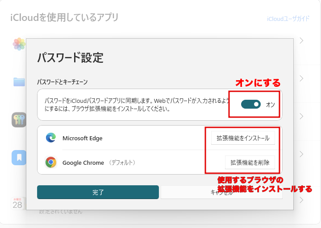Click the Microsoft Edge text label
The height and width of the screenshot is (228, 321).
pyautogui.click(x=82, y=138)
